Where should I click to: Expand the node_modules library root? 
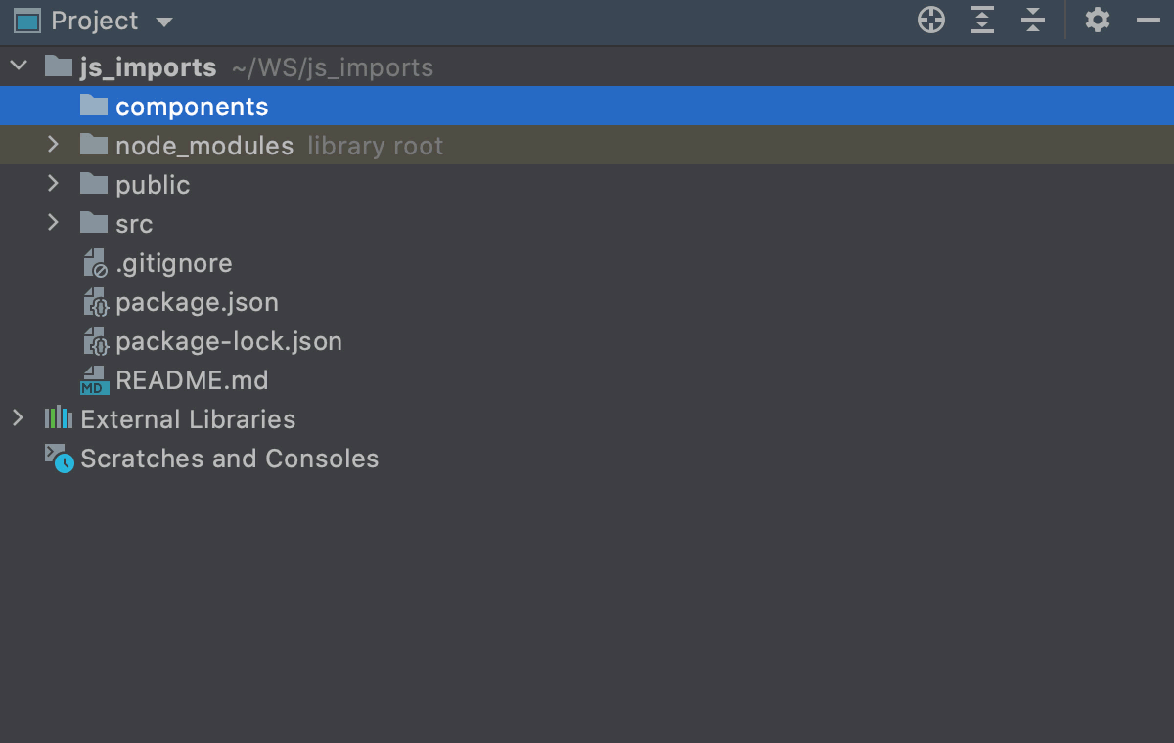coord(52,145)
